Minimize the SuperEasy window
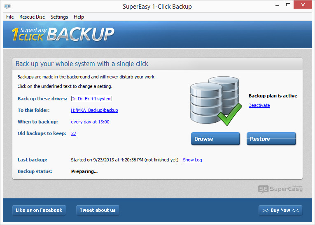Screen dimensions: 315x225 (x=277, y=5)
